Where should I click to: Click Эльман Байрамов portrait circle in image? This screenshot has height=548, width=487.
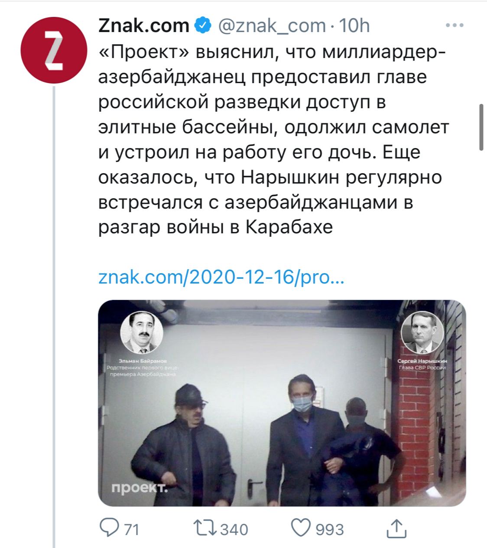point(141,332)
